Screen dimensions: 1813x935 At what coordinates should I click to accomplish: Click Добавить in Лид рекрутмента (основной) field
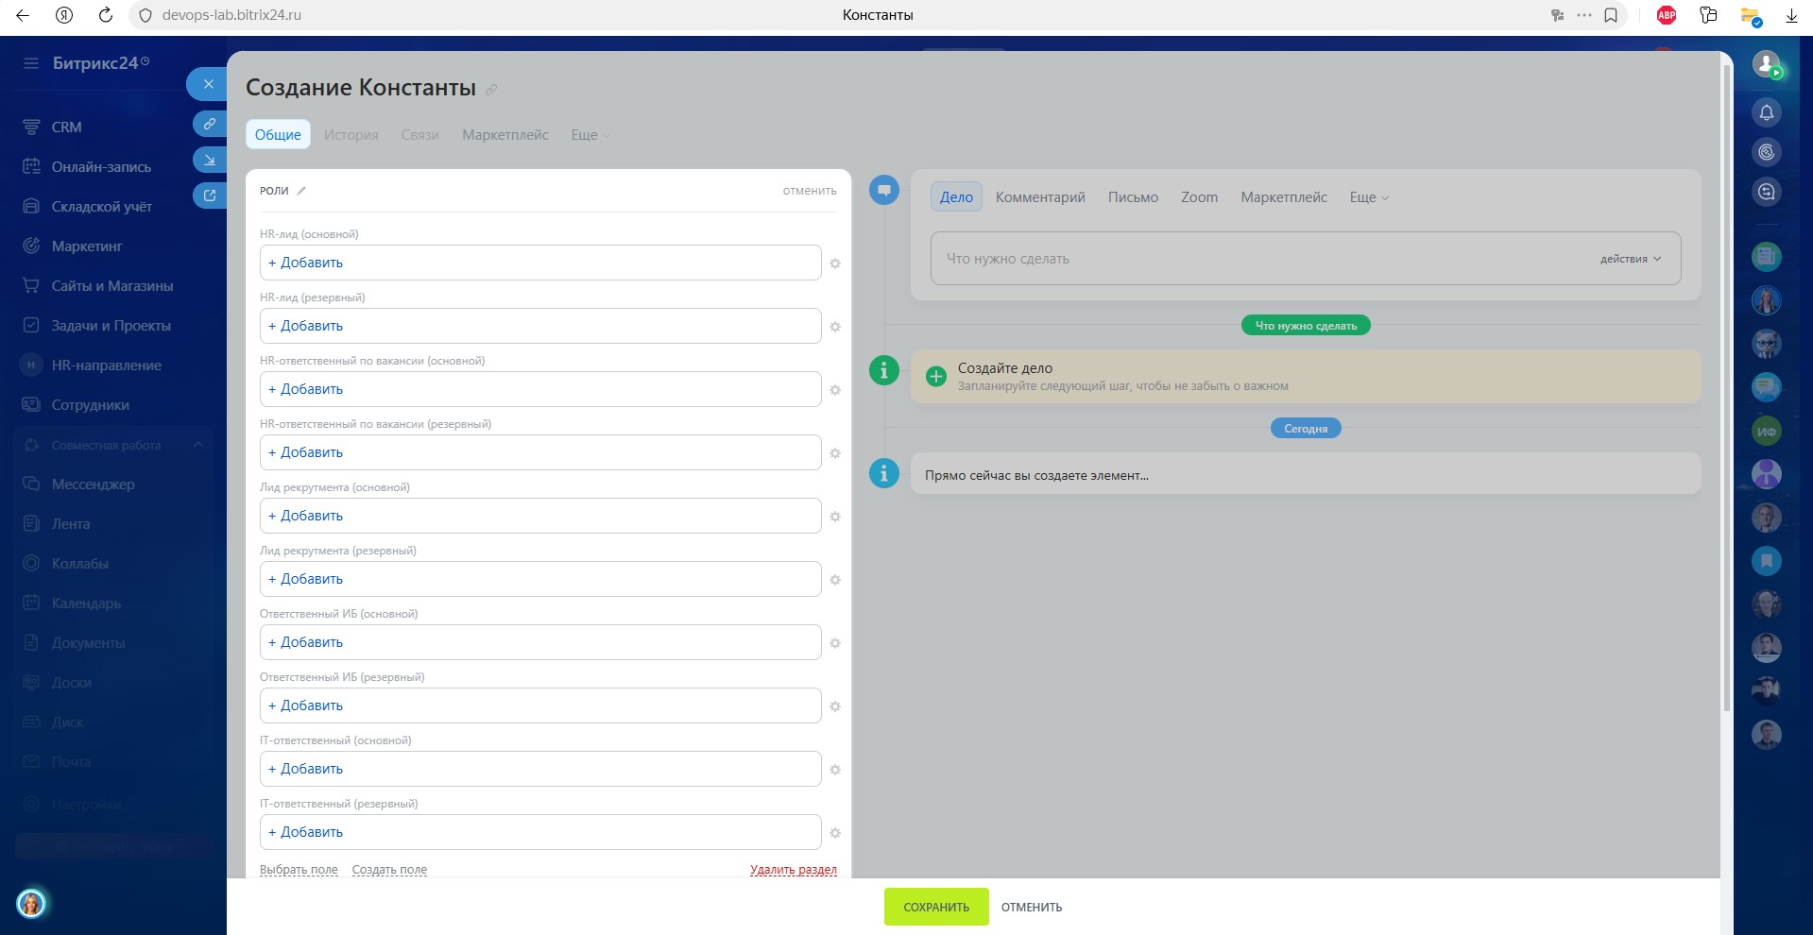[306, 516]
